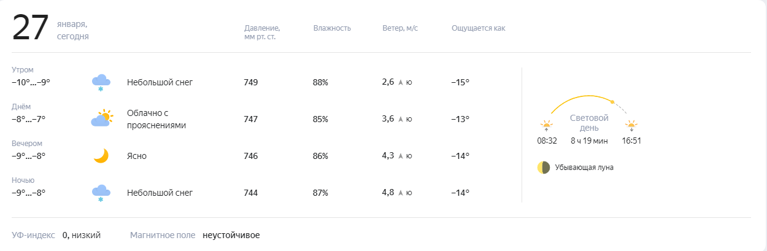Click the waning moon phase icon
Image resolution: width=767 pixels, height=251 pixels.
tap(543, 168)
